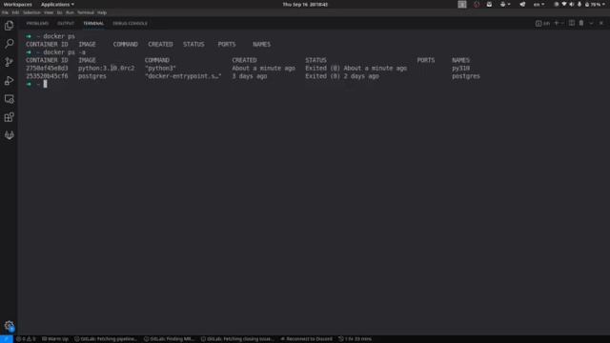This screenshot has height=343, width=610.
Task: Kill terminal with the trash icon
Action: tap(581, 23)
